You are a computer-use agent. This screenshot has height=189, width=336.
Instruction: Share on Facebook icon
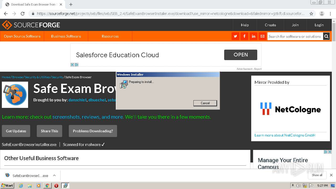(x=244, y=36)
